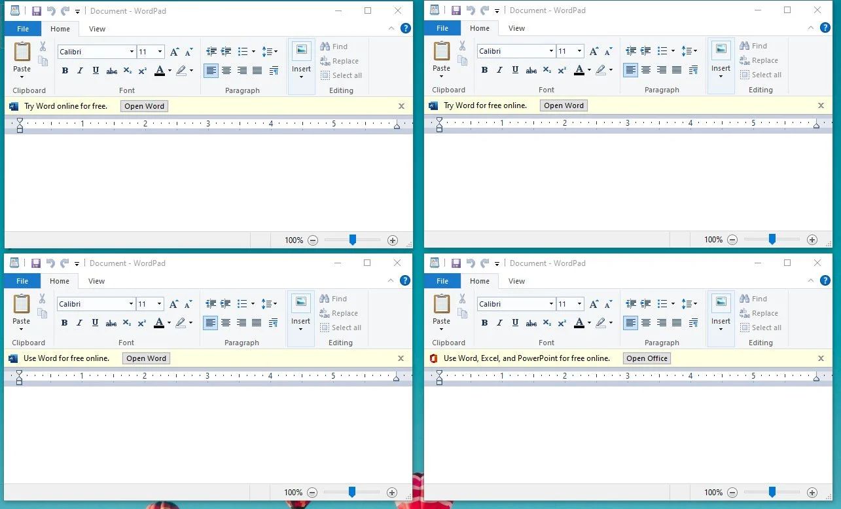This screenshot has width=841, height=509.
Task: Open font size dropdown in 'Try Word online' window
Action: pos(160,52)
